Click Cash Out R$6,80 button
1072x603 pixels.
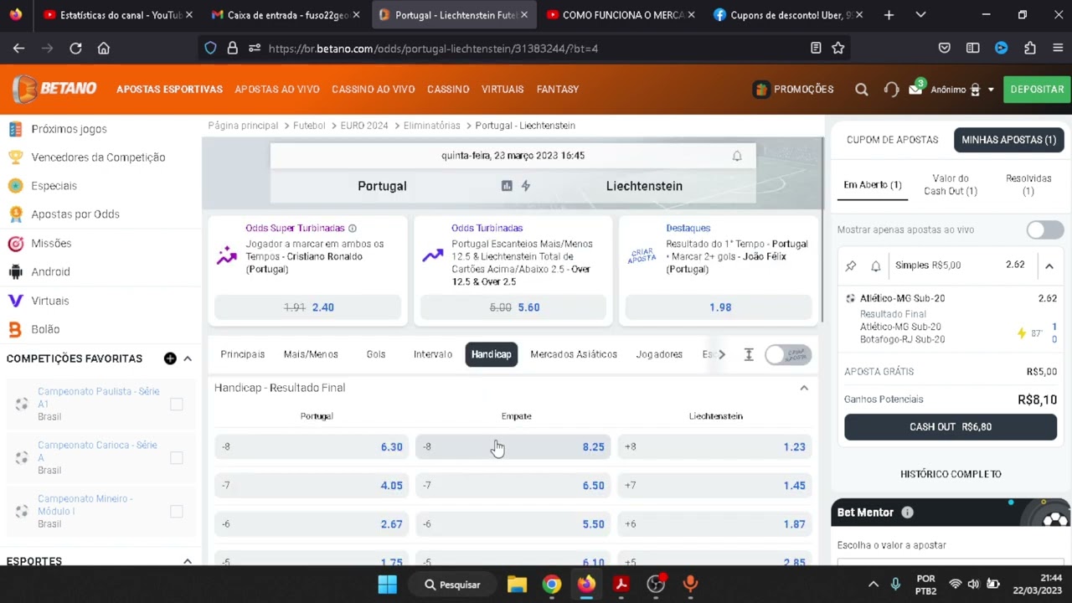[951, 427]
